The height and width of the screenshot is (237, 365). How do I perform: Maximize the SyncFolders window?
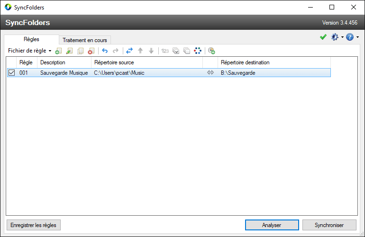coord(332,7)
